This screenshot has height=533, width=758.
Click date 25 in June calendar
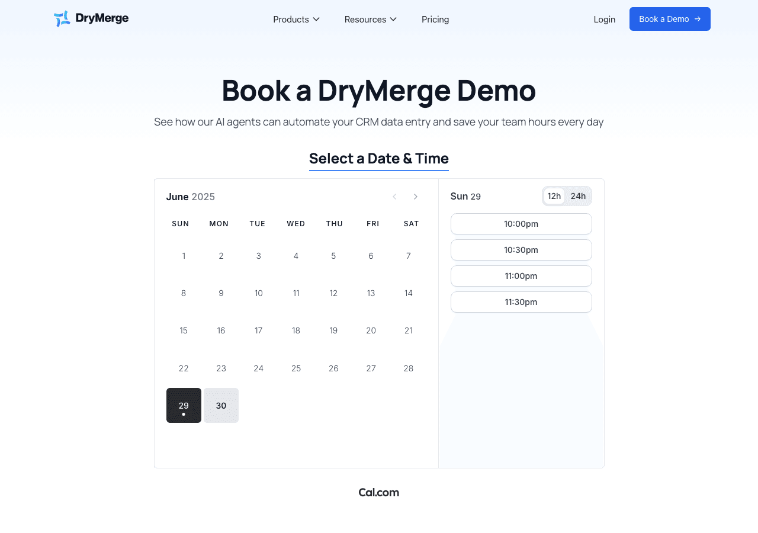296,368
